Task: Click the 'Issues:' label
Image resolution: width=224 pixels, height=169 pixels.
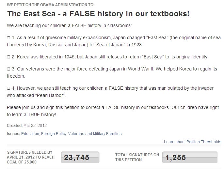Action: pos(13,134)
